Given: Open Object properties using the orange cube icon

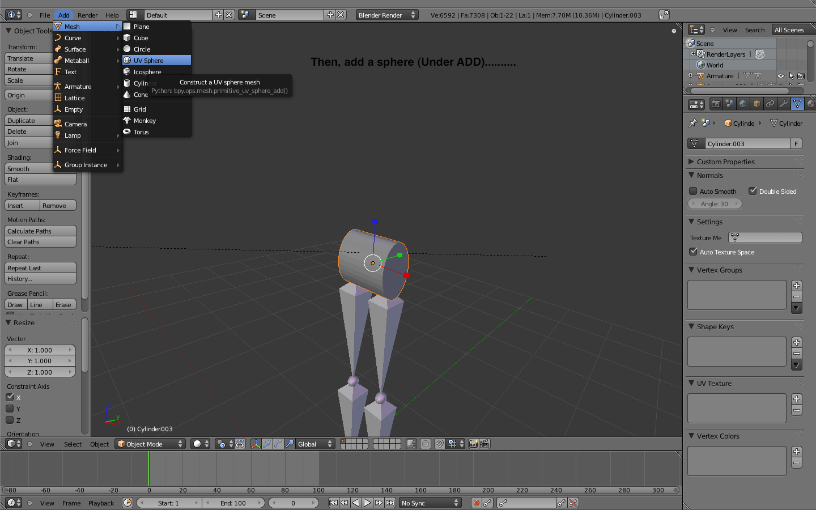Looking at the screenshot, I should [756, 105].
